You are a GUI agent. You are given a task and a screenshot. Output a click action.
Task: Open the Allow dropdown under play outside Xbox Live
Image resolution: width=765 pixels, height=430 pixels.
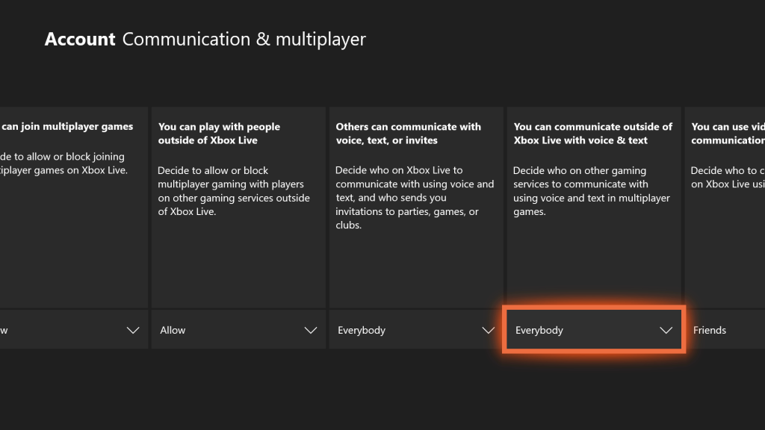point(238,330)
